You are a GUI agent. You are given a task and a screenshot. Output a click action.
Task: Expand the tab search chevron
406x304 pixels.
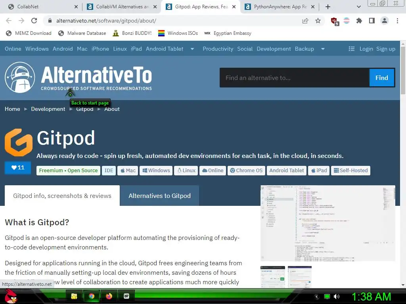tap(358, 7)
